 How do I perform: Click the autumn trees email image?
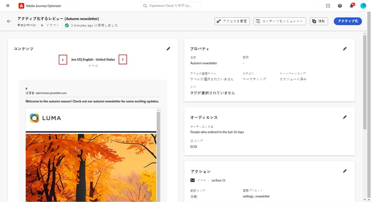[x=91, y=168]
